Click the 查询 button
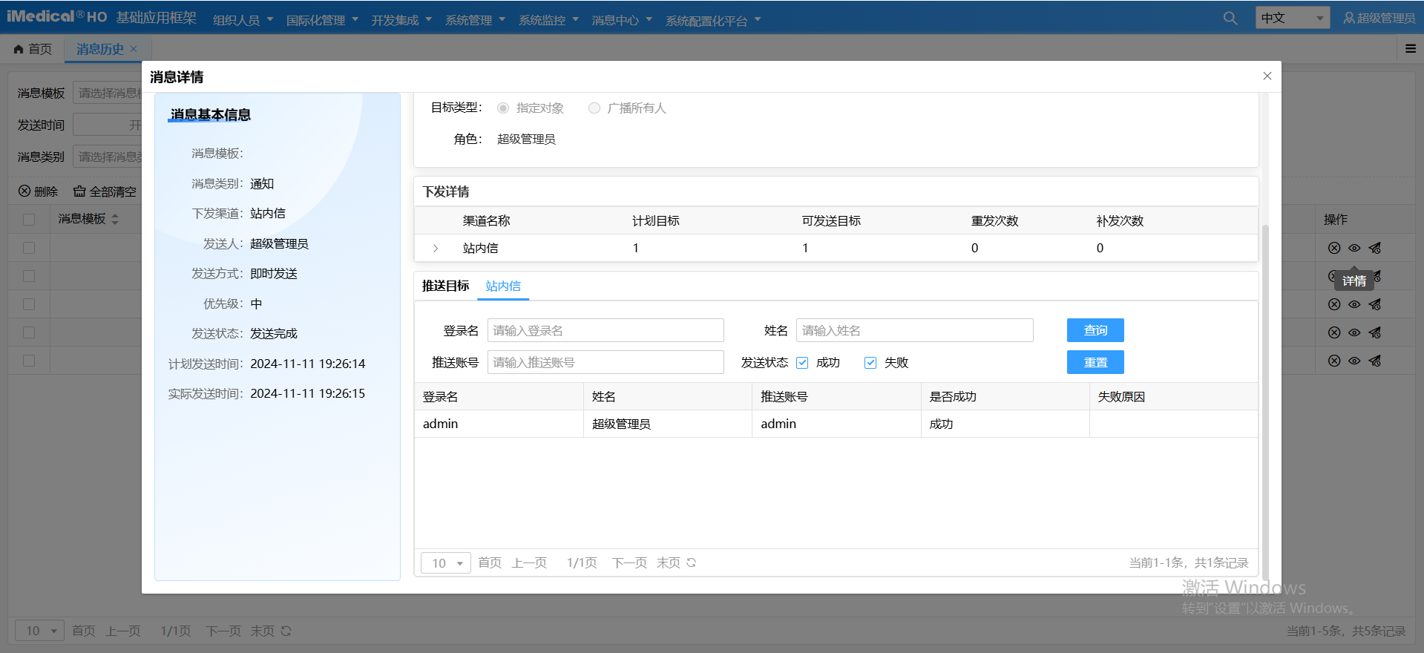Image resolution: width=1424 pixels, height=653 pixels. click(1095, 330)
